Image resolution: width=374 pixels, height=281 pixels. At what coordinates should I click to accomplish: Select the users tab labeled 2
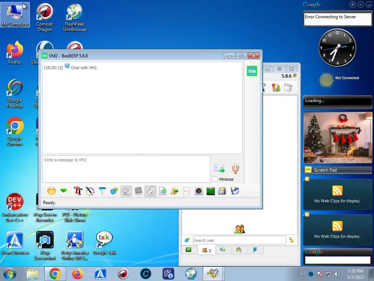pos(206,250)
